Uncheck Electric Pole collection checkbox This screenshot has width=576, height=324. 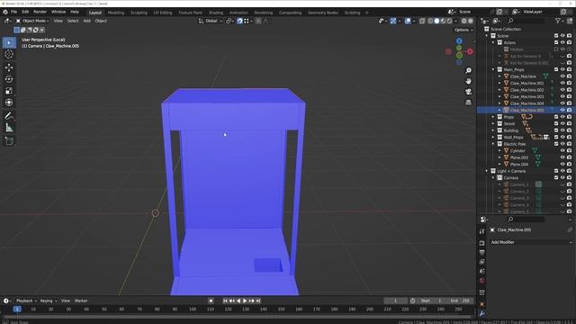(556, 144)
